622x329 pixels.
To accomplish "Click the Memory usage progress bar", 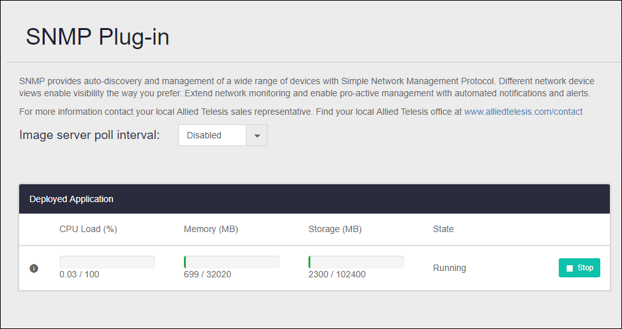I will coord(231,262).
